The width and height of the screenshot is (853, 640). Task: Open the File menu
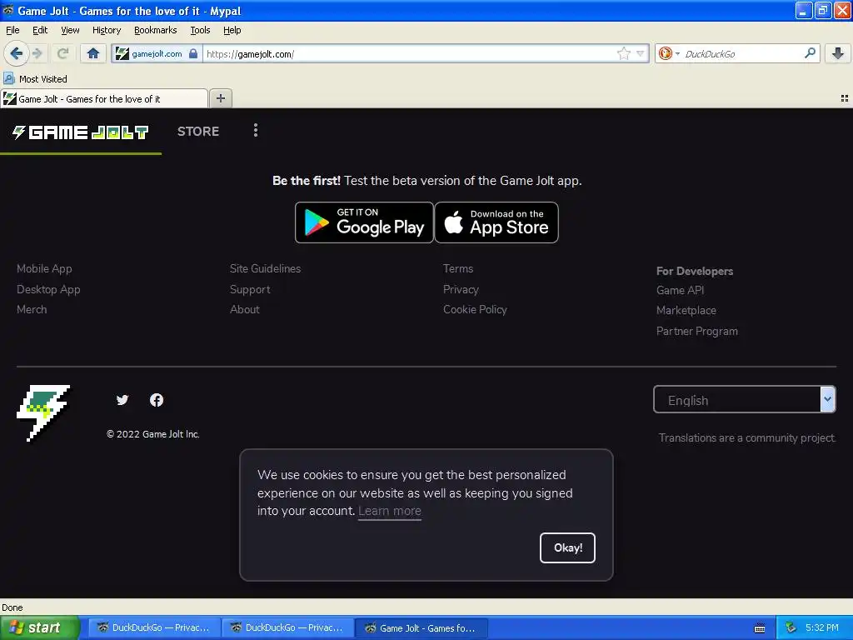coord(12,30)
